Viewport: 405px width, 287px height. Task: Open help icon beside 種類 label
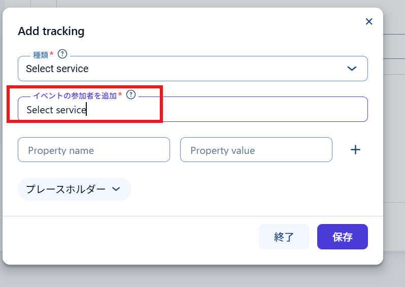point(62,54)
